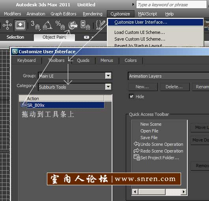Switch to the Toolbars tab
Image resolution: width=209 pixels, height=201 pixels.
(56, 60)
